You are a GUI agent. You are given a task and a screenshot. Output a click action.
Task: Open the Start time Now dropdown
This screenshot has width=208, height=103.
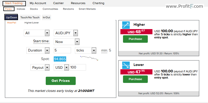[x=66, y=42]
